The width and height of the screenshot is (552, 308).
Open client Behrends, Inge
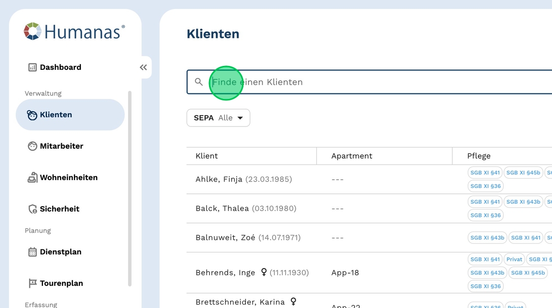[x=225, y=273]
